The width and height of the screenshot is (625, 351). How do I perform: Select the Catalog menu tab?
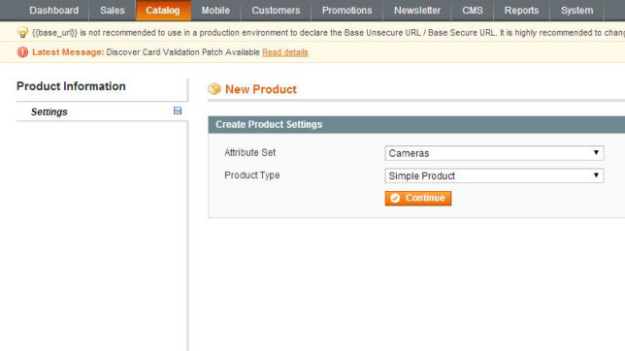[163, 11]
